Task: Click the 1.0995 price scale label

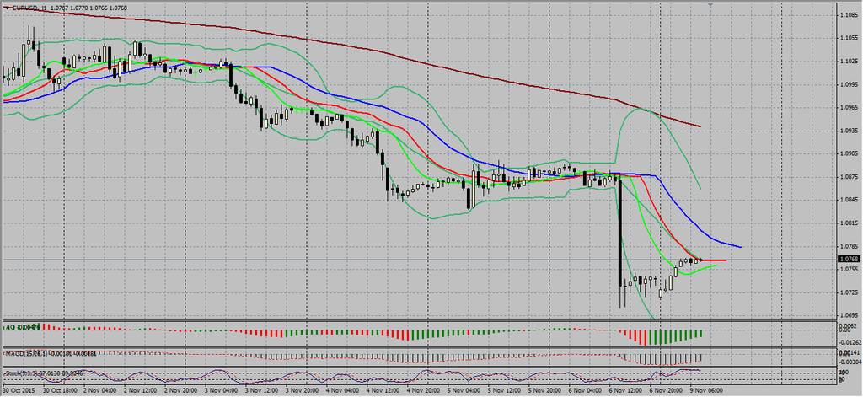Action: [x=848, y=84]
